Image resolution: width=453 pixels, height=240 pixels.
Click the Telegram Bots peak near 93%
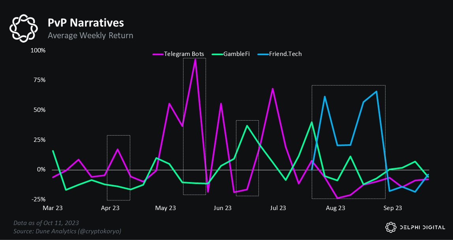(x=195, y=59)
